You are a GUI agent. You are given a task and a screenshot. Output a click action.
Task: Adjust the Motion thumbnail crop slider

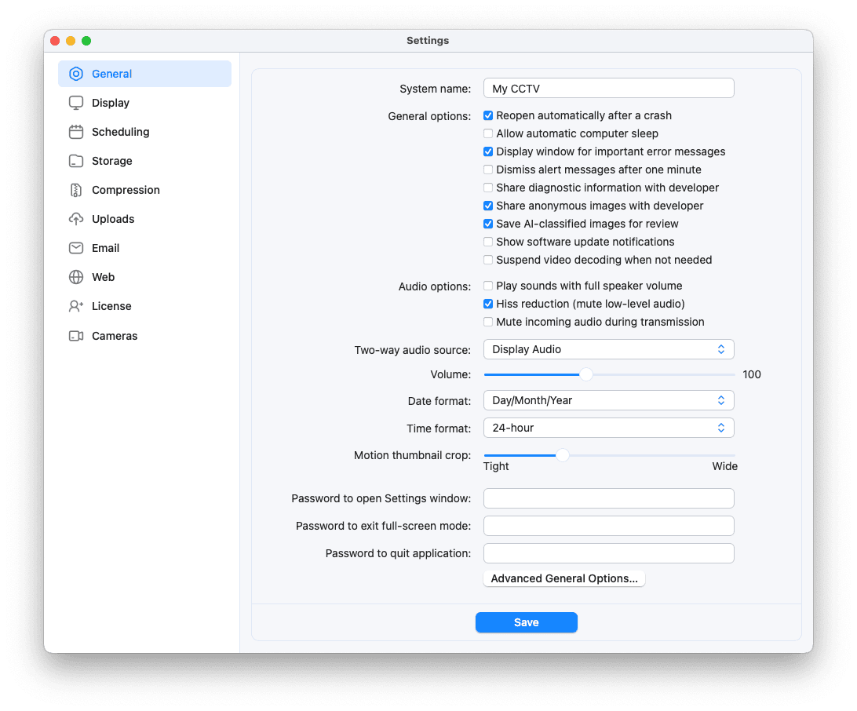(x=562, y=454)
